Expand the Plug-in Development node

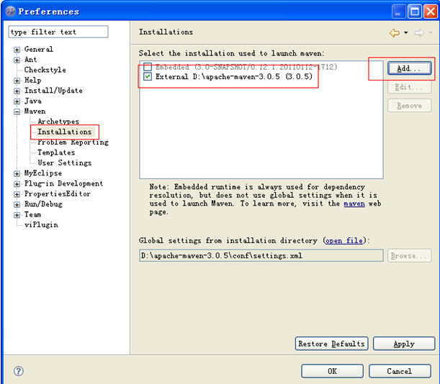pyautogui.click(x=17, y=184)
